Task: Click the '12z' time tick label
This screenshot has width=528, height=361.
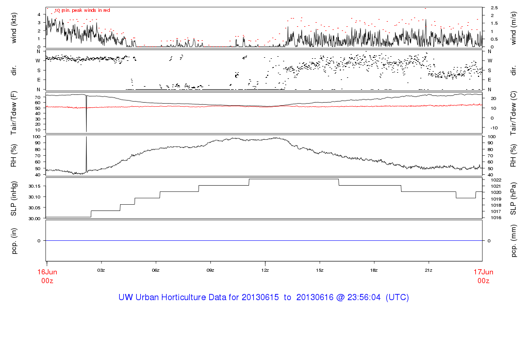Action: tap(265, 270)
